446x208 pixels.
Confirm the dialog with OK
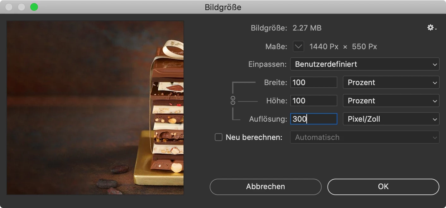(383, 187)
